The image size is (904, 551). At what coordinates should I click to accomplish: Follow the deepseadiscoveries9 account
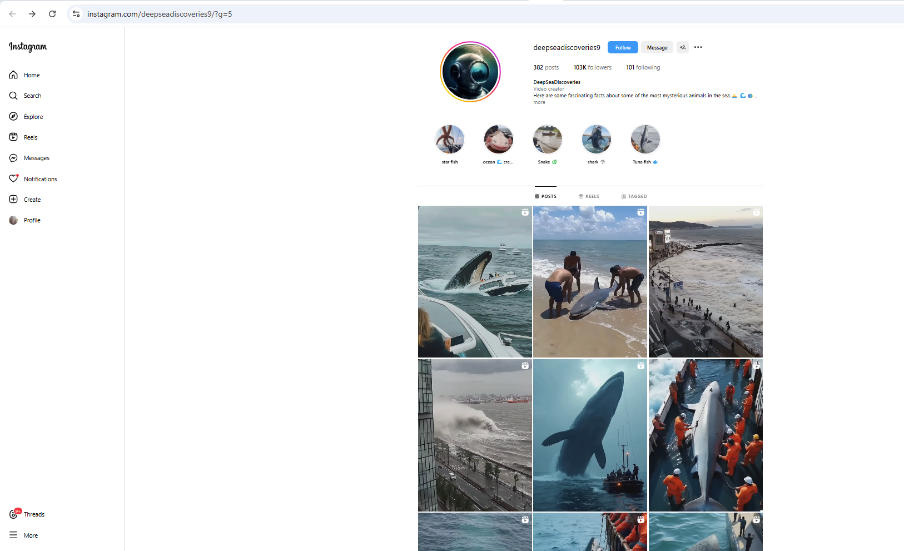click(623, 48)
